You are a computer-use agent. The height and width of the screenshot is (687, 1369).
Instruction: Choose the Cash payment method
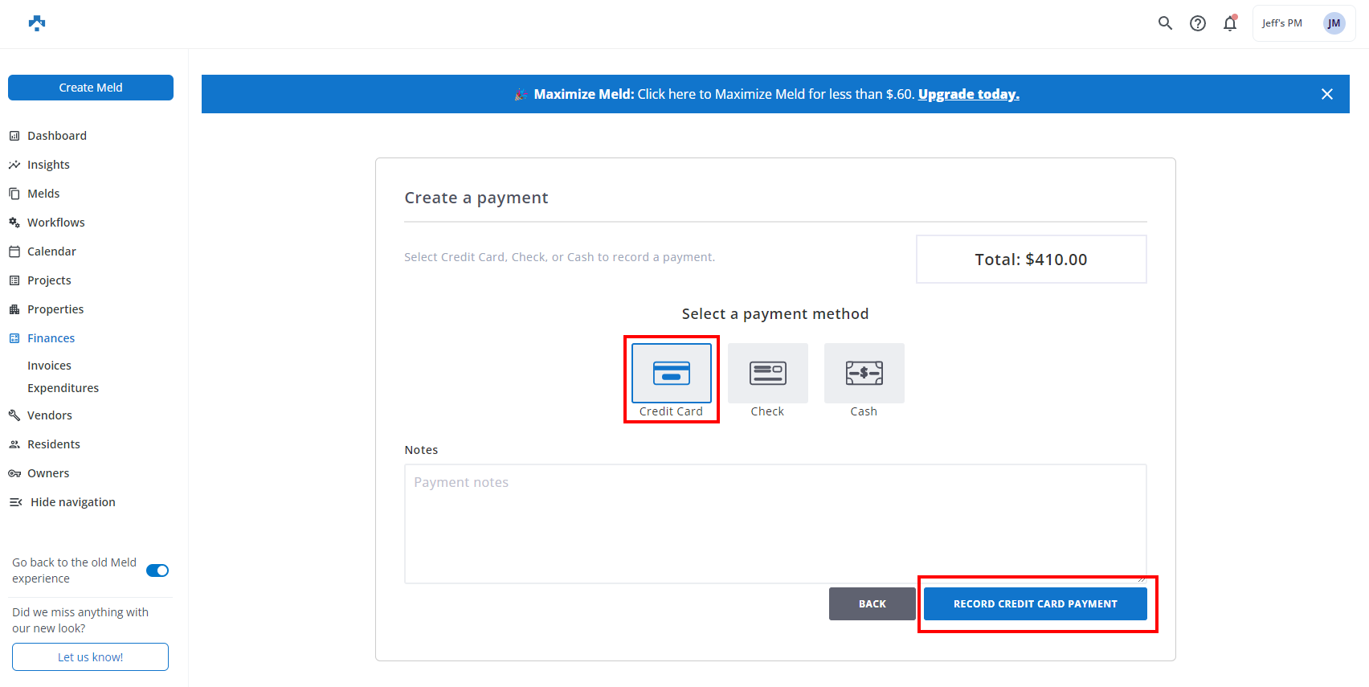click(x=864, y=374)
